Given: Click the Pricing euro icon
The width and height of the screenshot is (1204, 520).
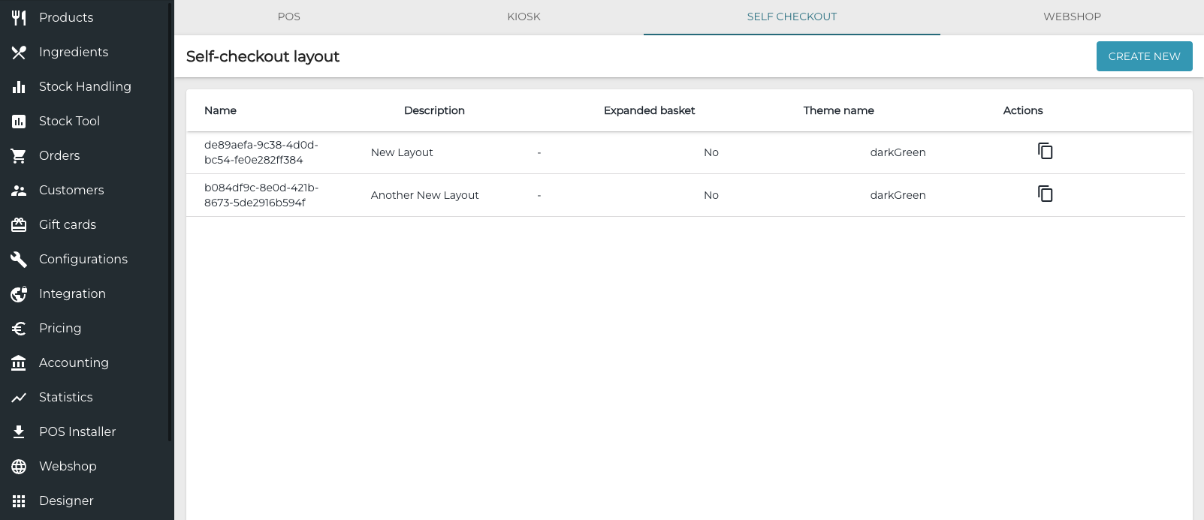Looking at the screenshot, I should (19, 328).
